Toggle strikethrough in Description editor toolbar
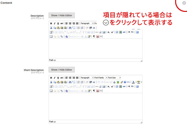The height and width of the screenshot is (125, 187). (x=62, y=23)
